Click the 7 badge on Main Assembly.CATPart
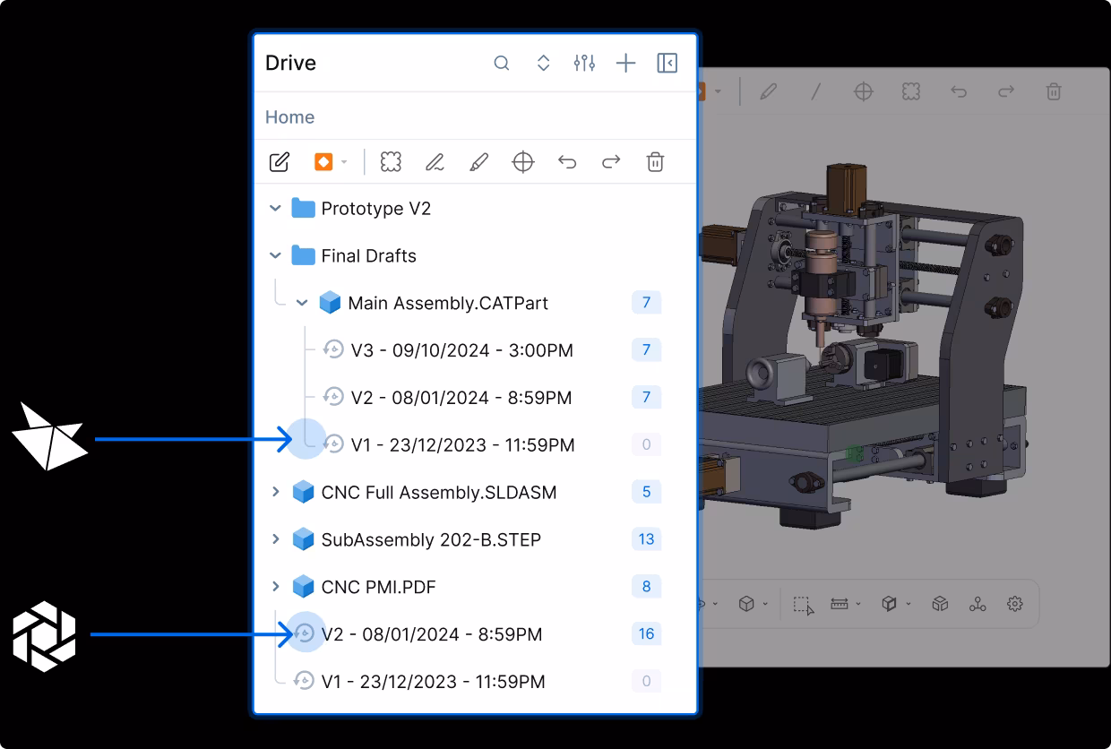Image resolution: width=1111 pixels, height=749 pixels. (x=646, y=303)
